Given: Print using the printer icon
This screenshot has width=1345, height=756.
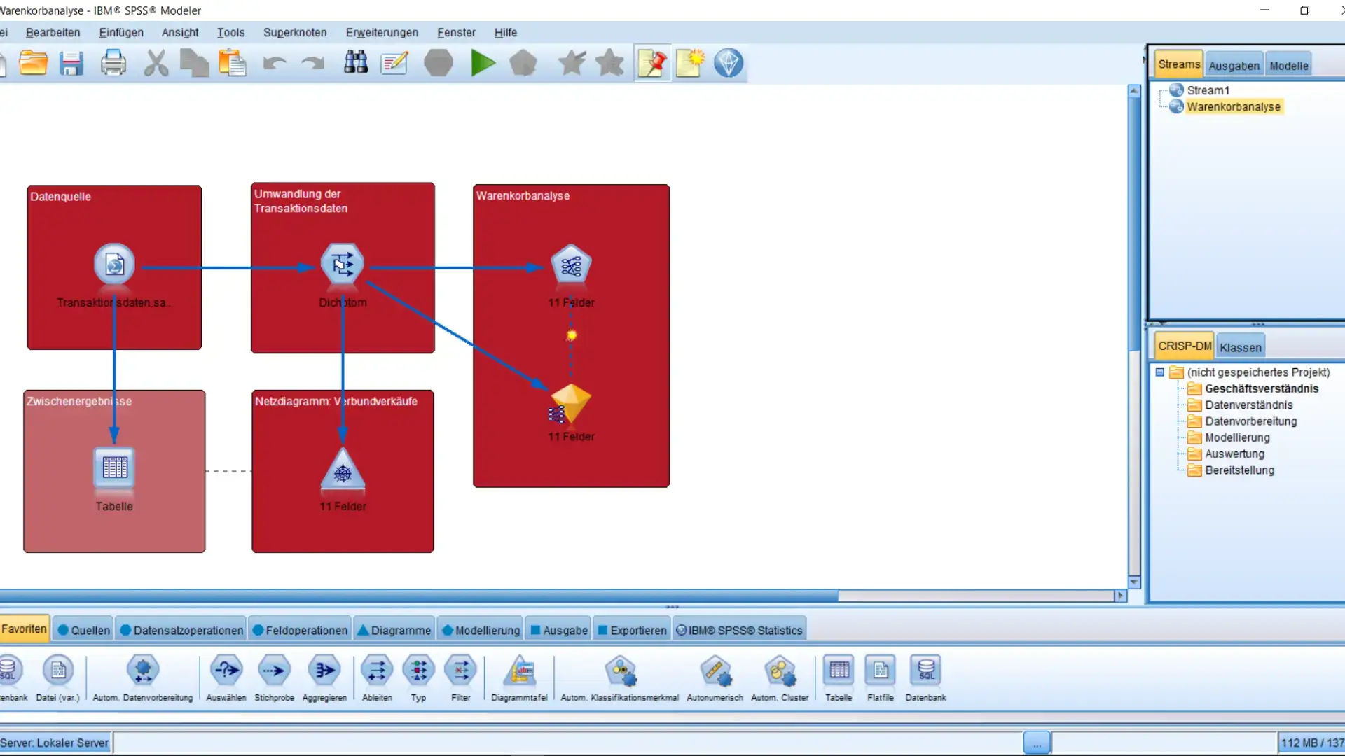Looking at the screenshot, I should coord(113,63).
